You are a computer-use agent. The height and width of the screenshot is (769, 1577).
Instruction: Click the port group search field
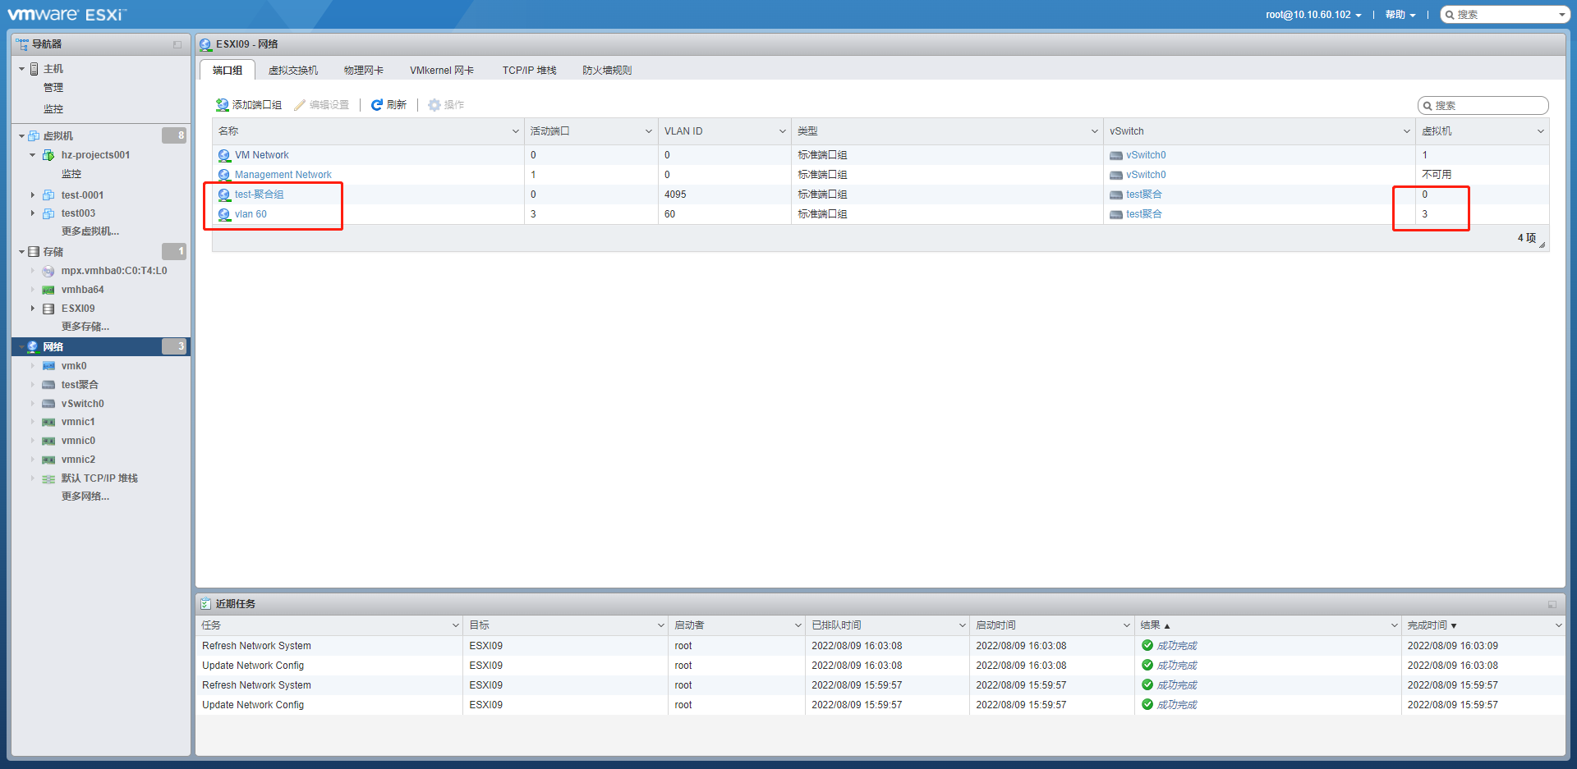tap(1483, 106)
